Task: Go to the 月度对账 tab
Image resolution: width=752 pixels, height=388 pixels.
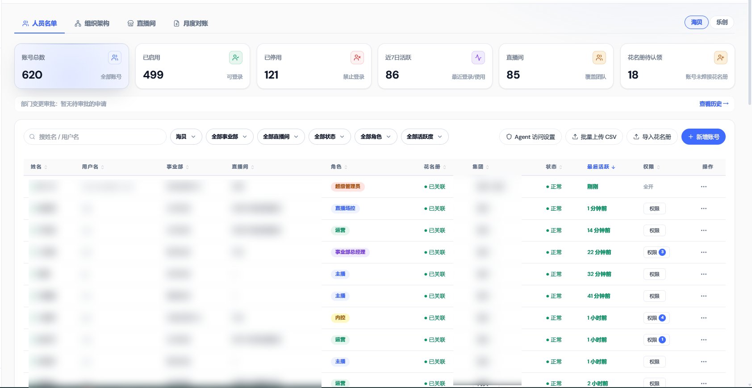Action: tap(191, 23)
